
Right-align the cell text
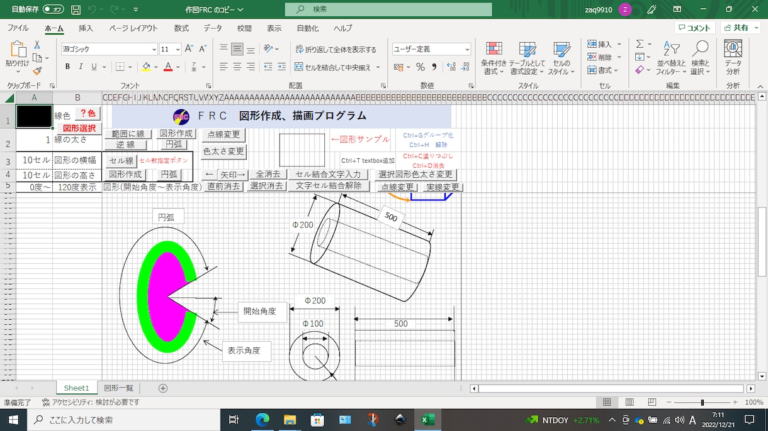251,67
